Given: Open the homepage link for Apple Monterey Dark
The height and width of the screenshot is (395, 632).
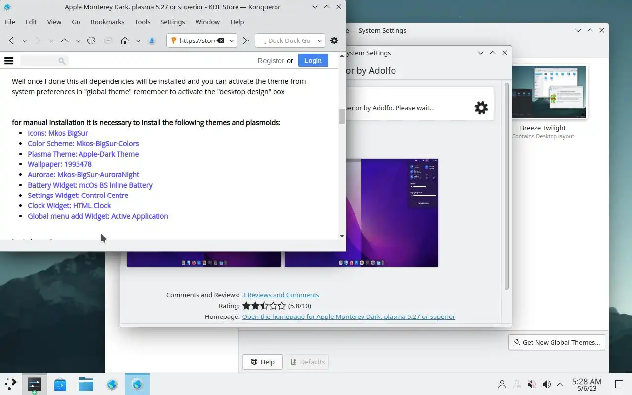Looking at the screenshot, I should pyautogui.click(x=349, y=316).
